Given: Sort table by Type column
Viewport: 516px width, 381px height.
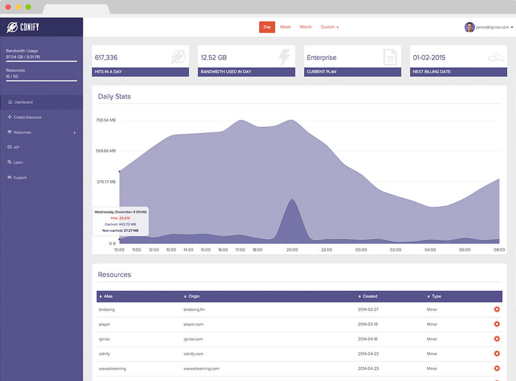Looking at the screenshot, I should [x=434, y=296].
